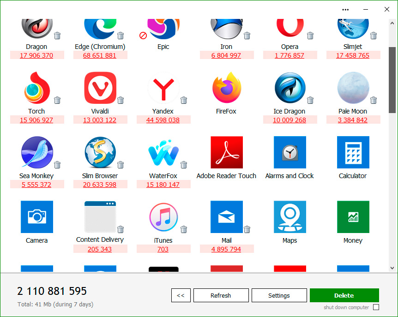Click the Adobe Reader Touch icon
The height and width of the screenshot is (317, 398).
pos(226,153)
